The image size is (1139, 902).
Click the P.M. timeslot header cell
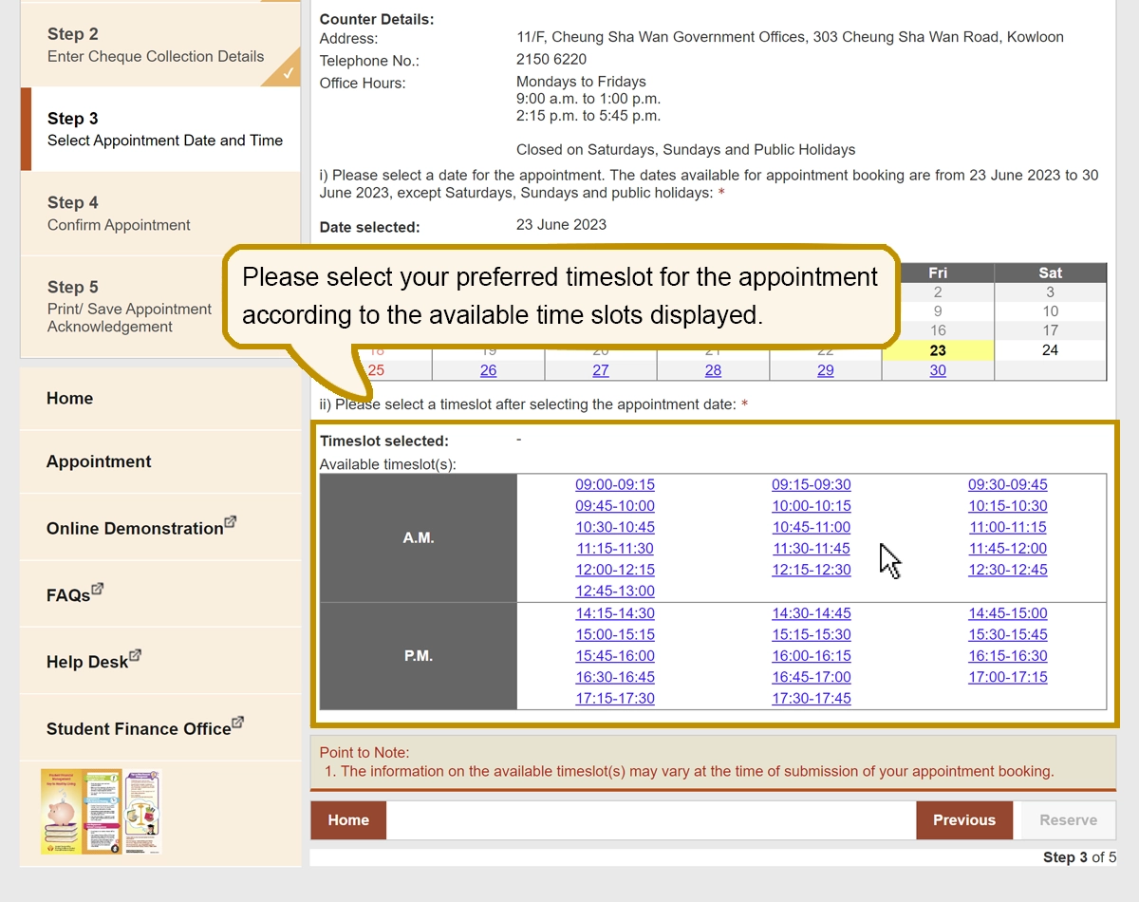click(419, 656)
